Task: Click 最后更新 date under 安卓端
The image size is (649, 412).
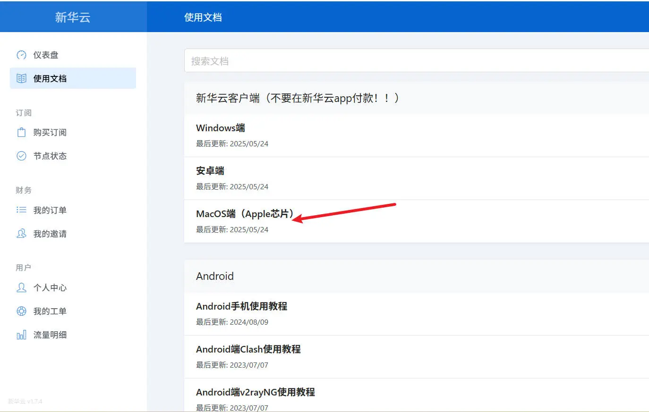Action: 232,186
